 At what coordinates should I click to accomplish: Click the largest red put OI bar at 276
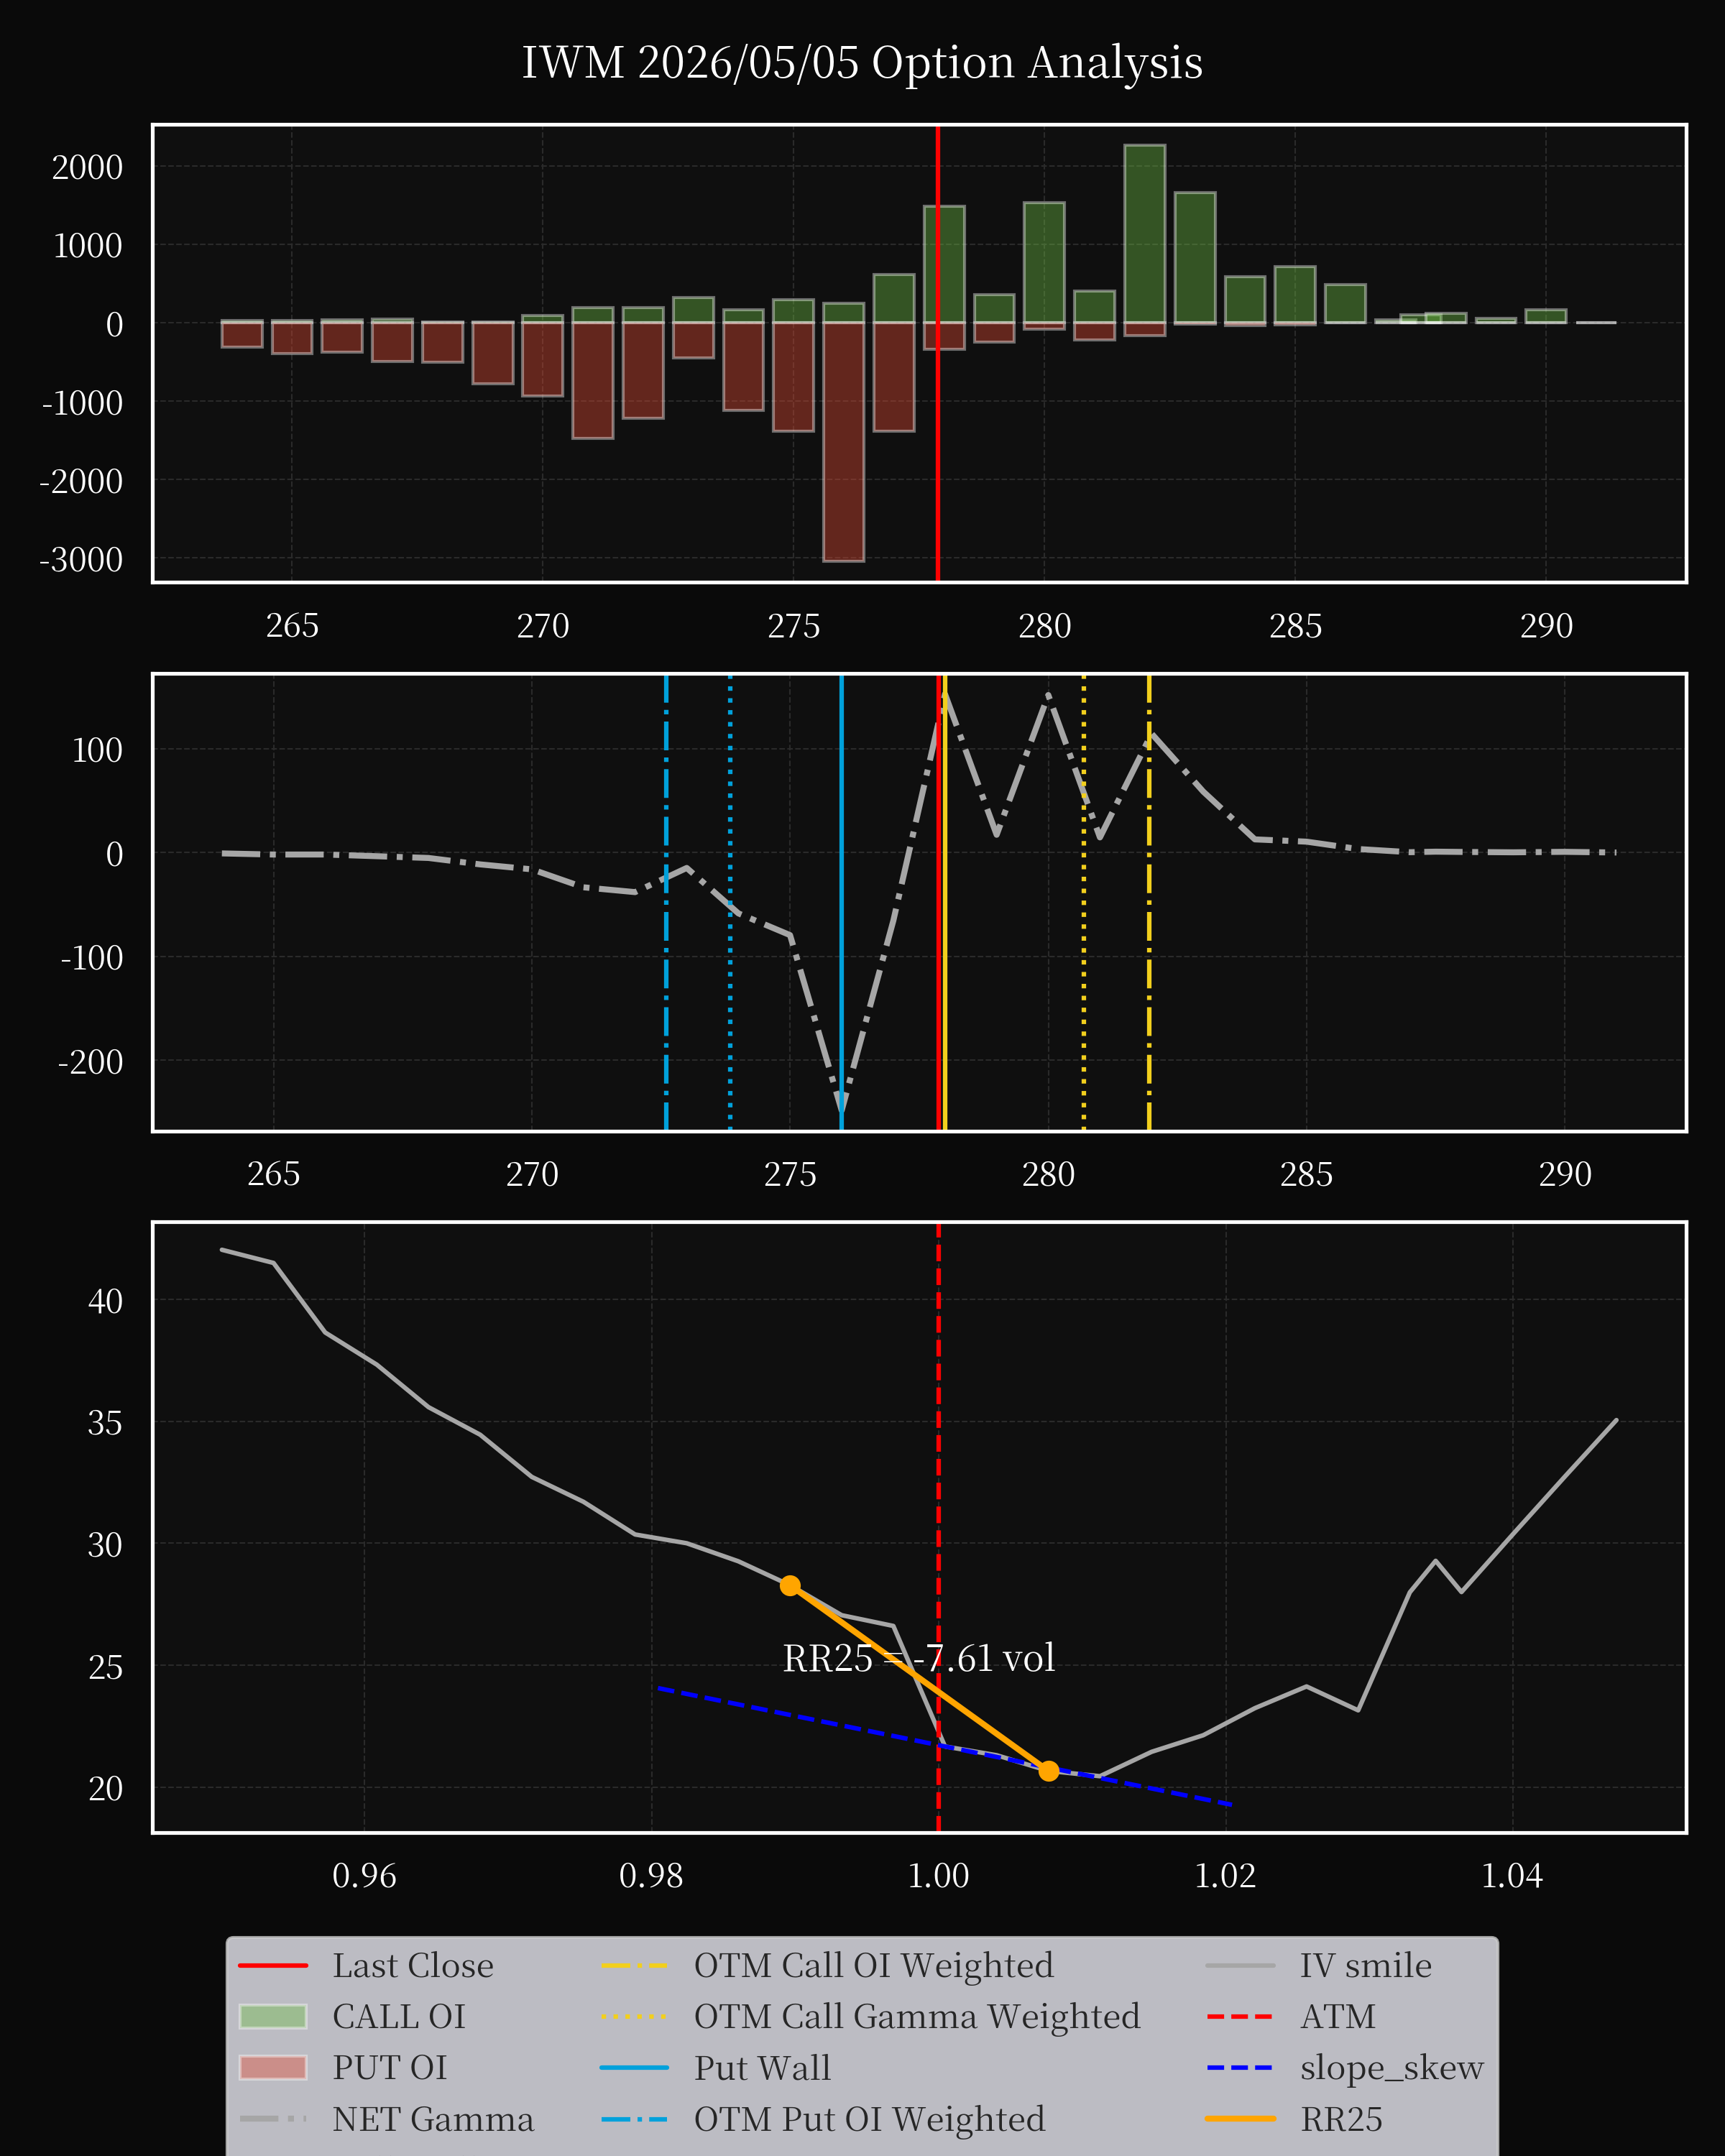(x=843, y=441)
